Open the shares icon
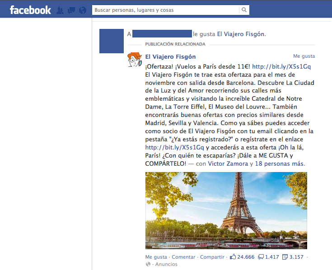Screen dimensions: 332x270 coord(285,257)
